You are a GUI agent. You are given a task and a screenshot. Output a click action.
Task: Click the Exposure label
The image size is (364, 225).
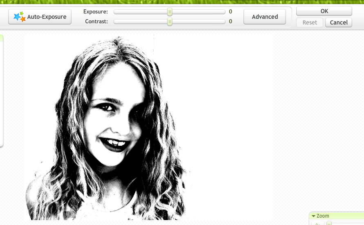point(96,11)
